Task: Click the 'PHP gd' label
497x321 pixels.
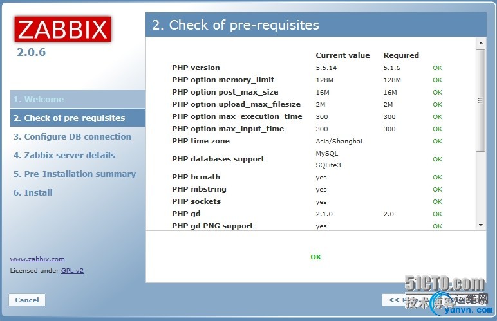Action: [186, 214]
